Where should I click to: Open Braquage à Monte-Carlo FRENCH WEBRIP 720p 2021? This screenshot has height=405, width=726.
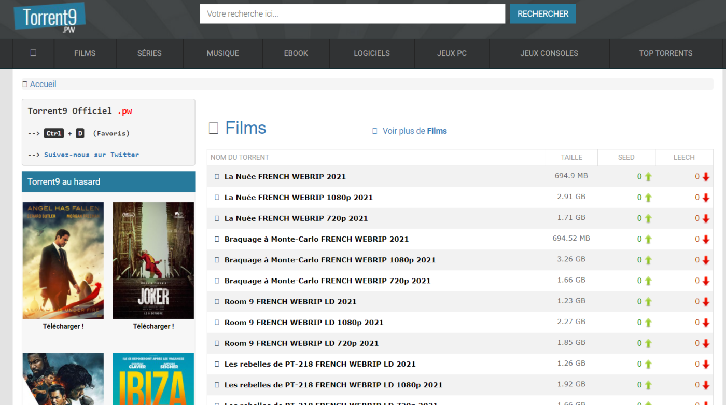click(328, 281)
